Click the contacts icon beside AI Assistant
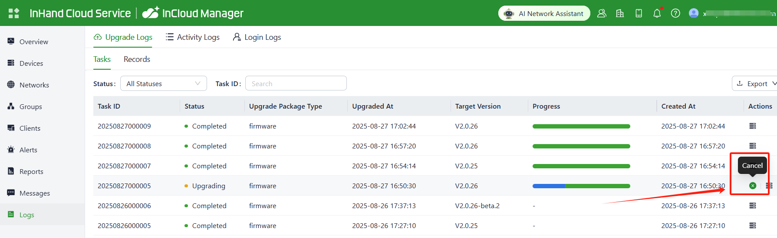 pyautogui.click(x=602, y=13)
